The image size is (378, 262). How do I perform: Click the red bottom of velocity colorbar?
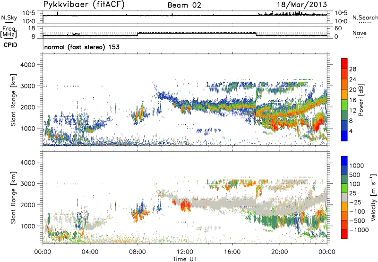(344, 234)
